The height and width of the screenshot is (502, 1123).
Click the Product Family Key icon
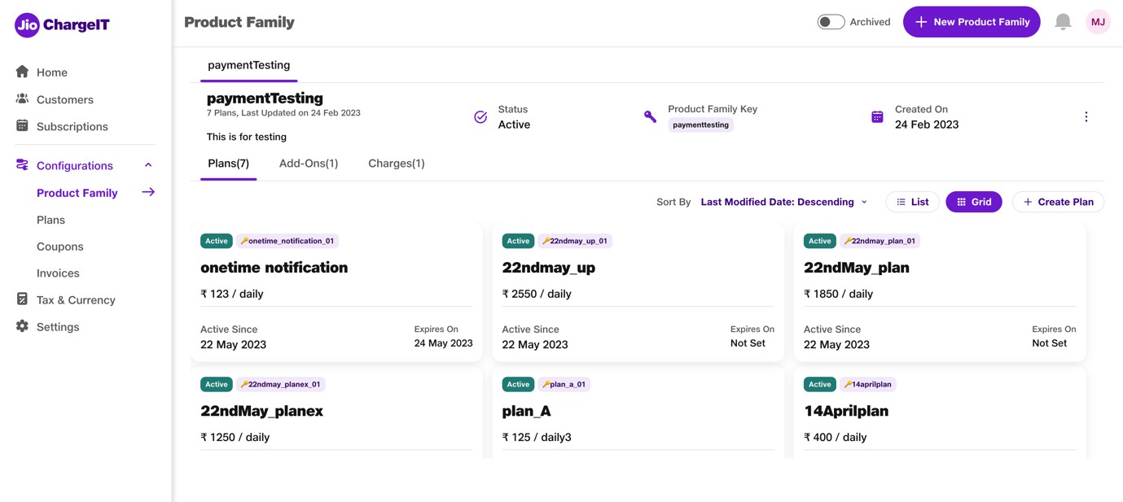click(x=650, y=117)
